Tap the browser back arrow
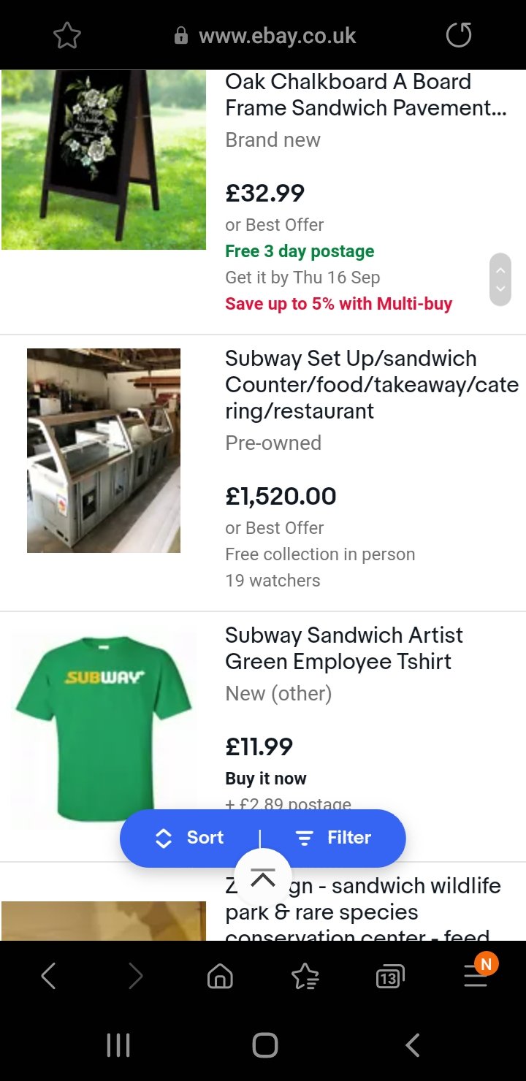 click(48, 976)
